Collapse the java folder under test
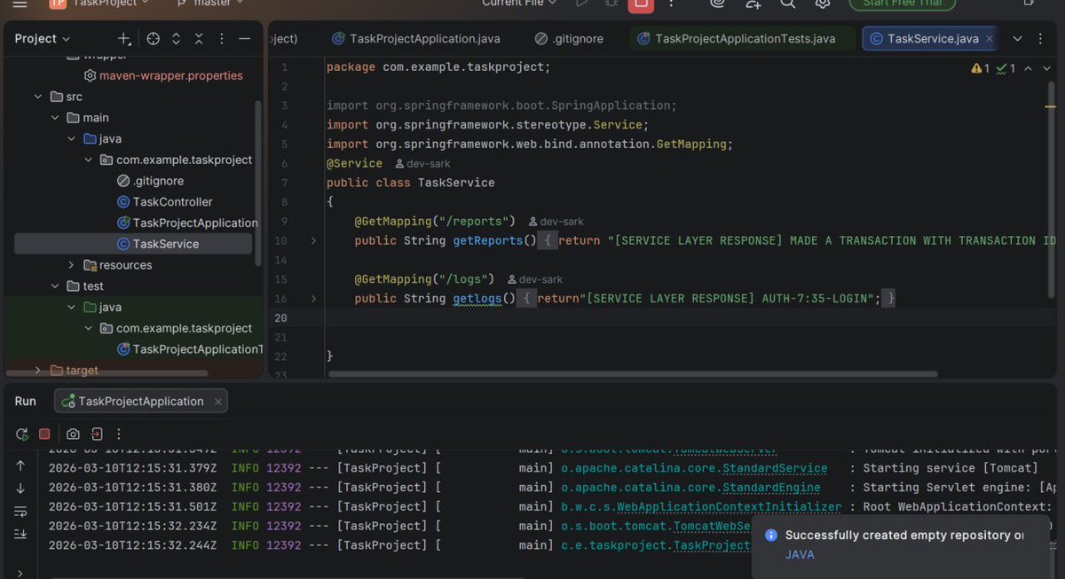 [72, 307]
